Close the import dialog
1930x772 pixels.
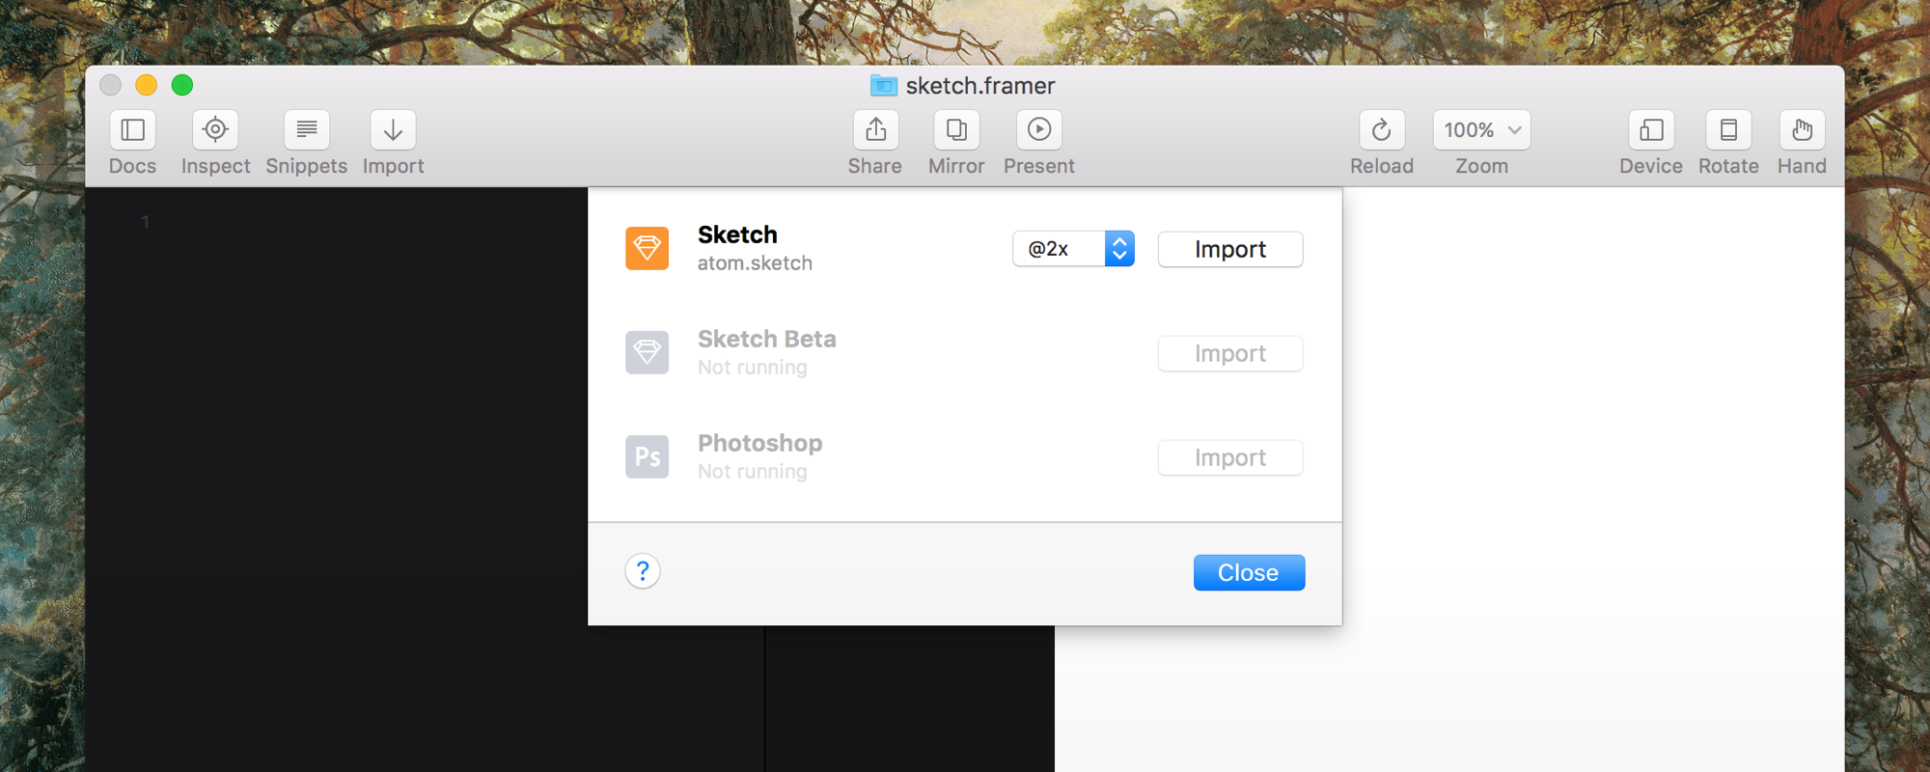1249,572
